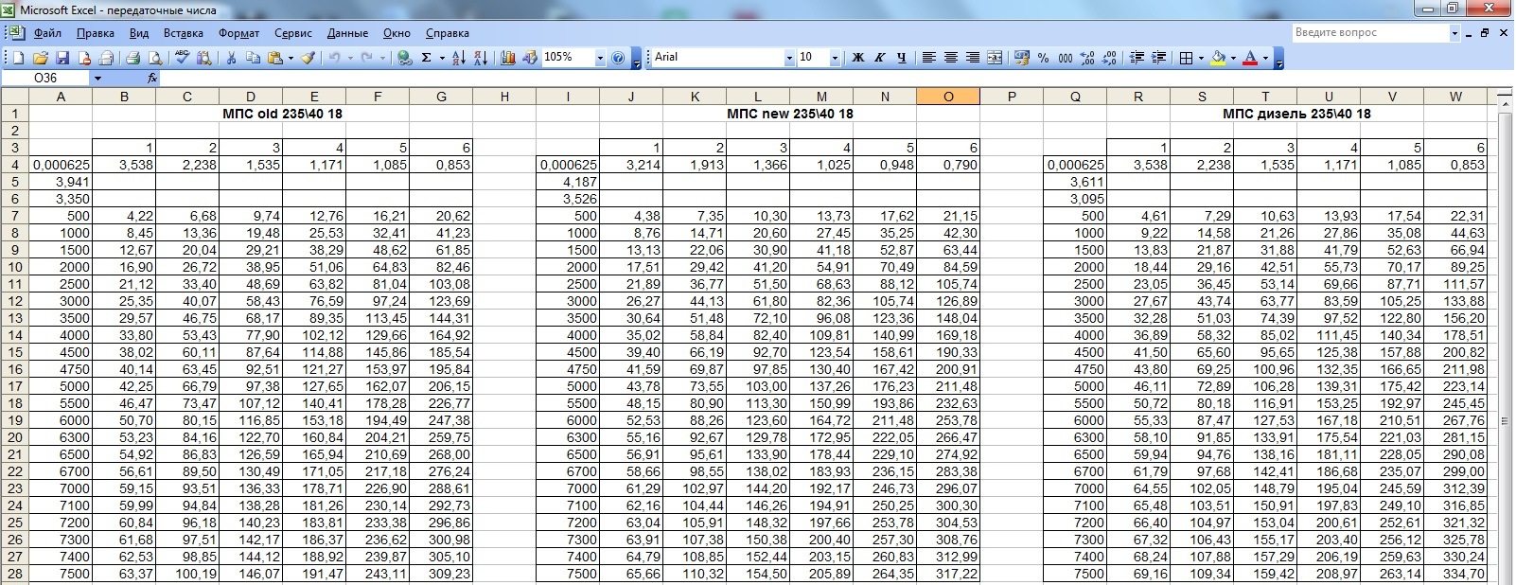The width and height of the screenshot is (1516, 585).
Task: Save the workbook with the floppy icon
Action: (62, 58)
